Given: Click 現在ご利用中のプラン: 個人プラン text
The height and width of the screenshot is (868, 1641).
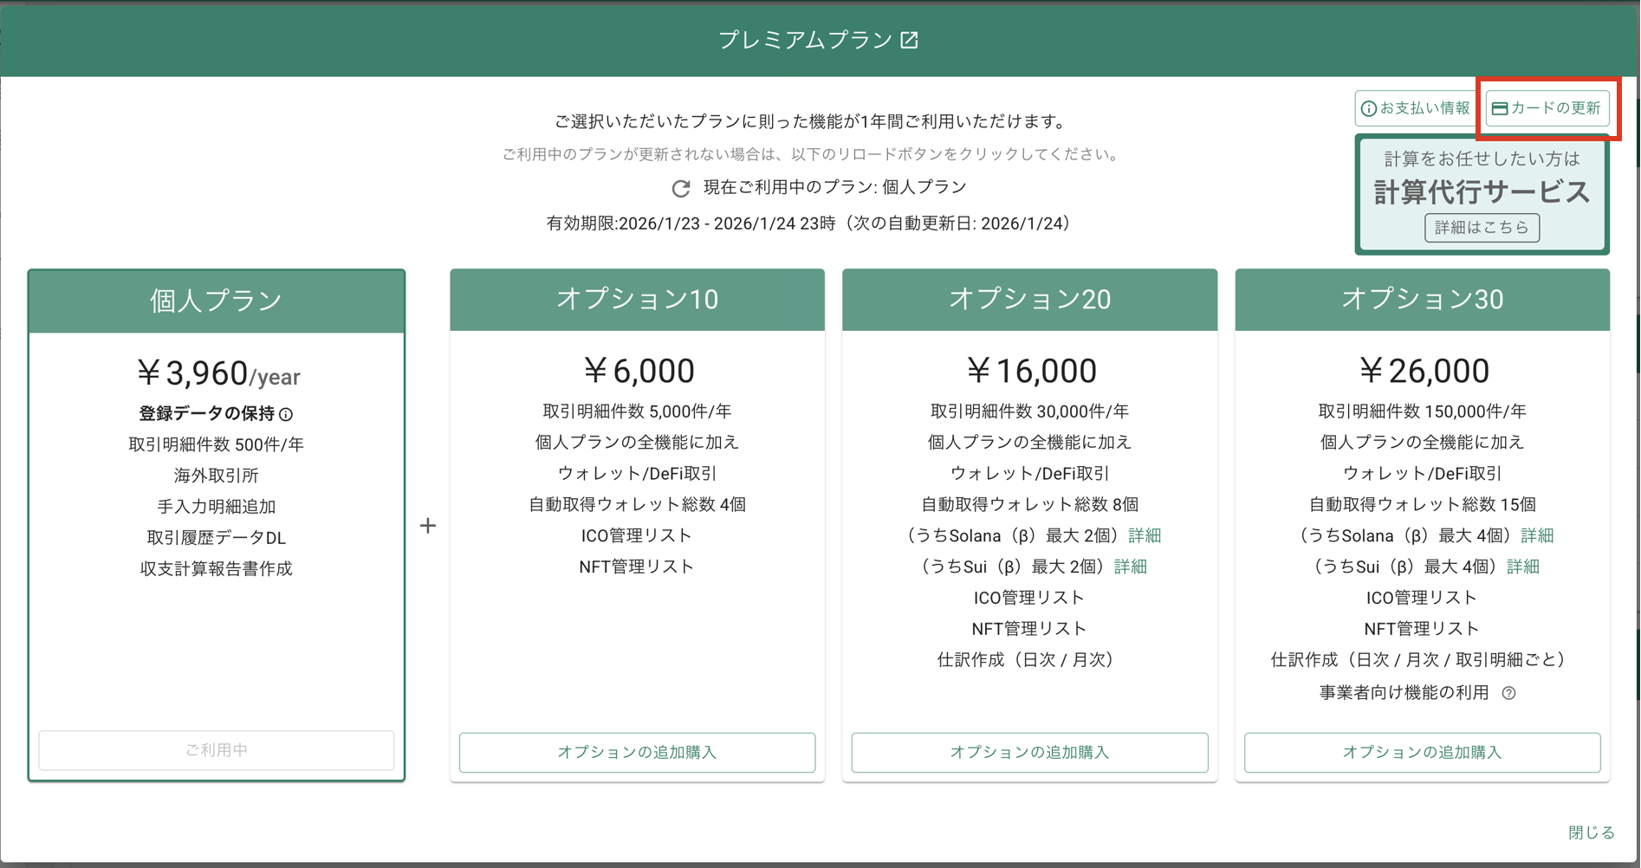Looking at the screenshot, I should click(x=834, y=187).
